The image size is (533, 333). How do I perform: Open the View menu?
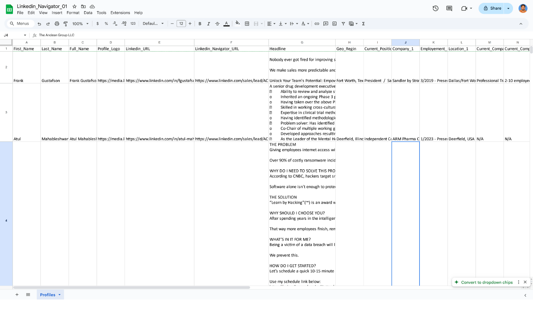point(43,13)
